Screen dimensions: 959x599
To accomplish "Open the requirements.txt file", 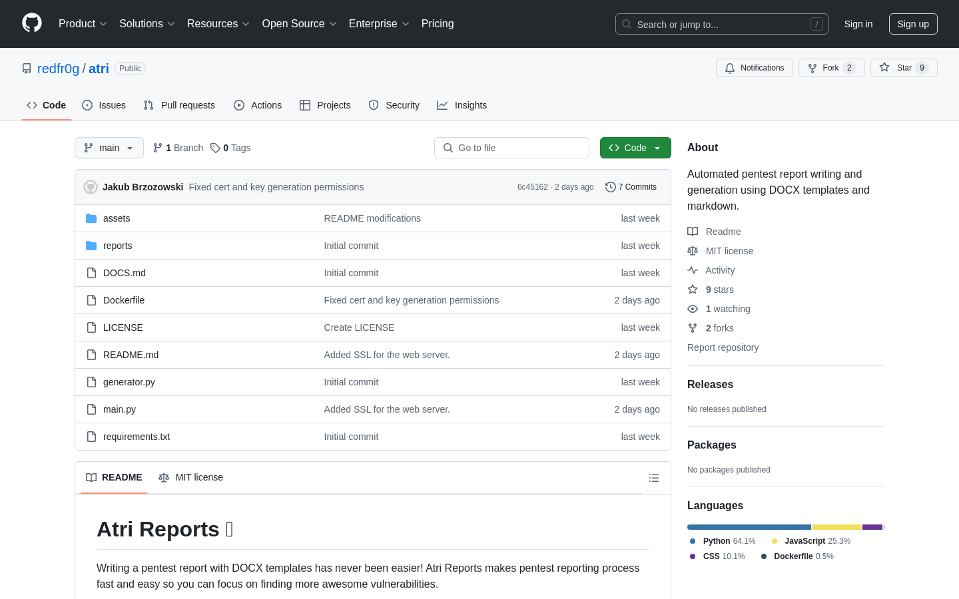I will point(137,437).
